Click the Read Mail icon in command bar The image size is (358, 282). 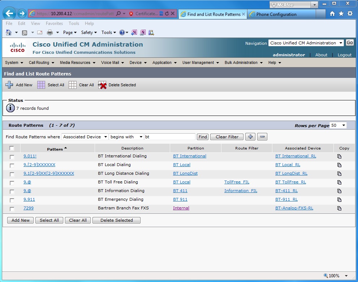click(40, 32)
